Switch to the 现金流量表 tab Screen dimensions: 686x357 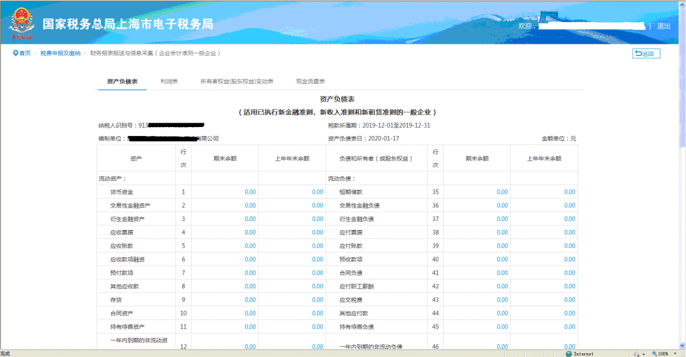coord(310,81)
